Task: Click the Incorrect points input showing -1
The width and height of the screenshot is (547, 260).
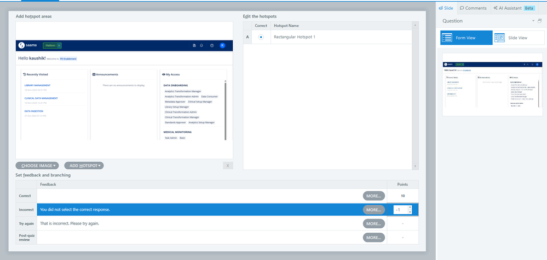Action: pyautogui.click(x=400, y=210)
